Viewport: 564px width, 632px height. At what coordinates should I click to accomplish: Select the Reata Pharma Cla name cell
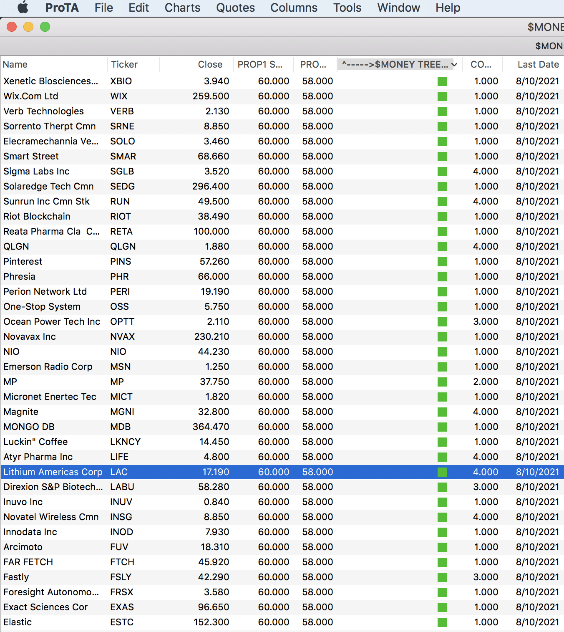click(51, 231)
